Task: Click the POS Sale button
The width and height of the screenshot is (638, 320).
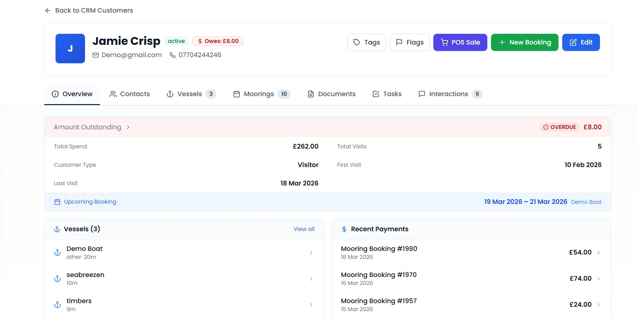Action: click(460, 42)
